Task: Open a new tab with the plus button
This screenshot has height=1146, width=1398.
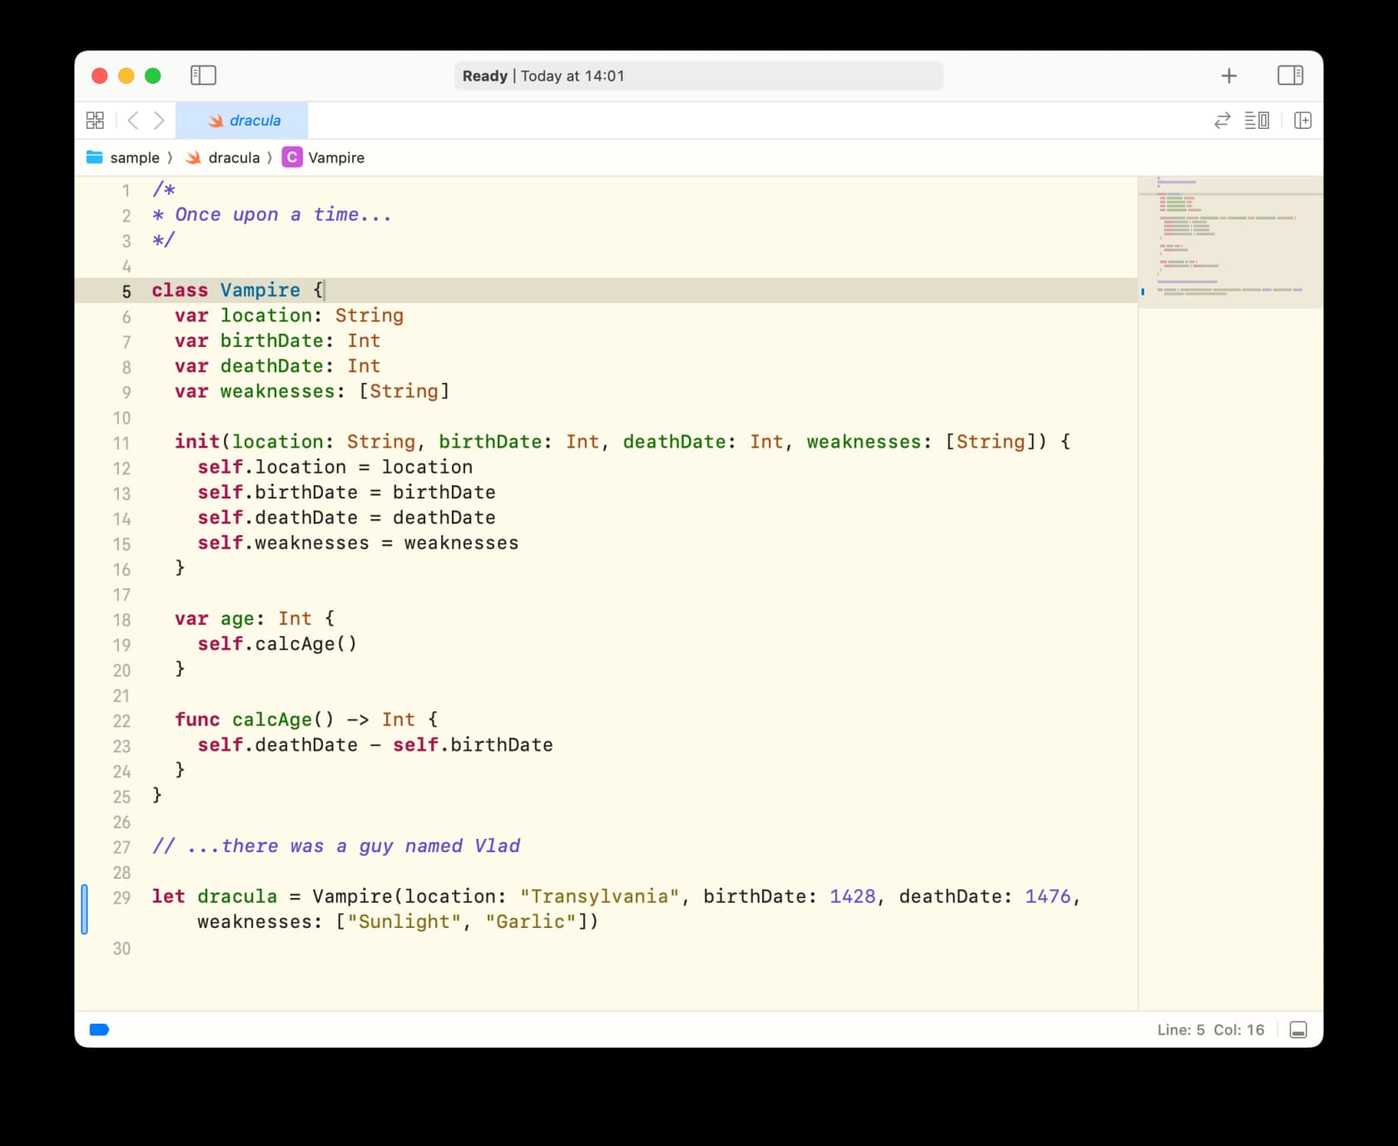Action: coord(1228,76)
